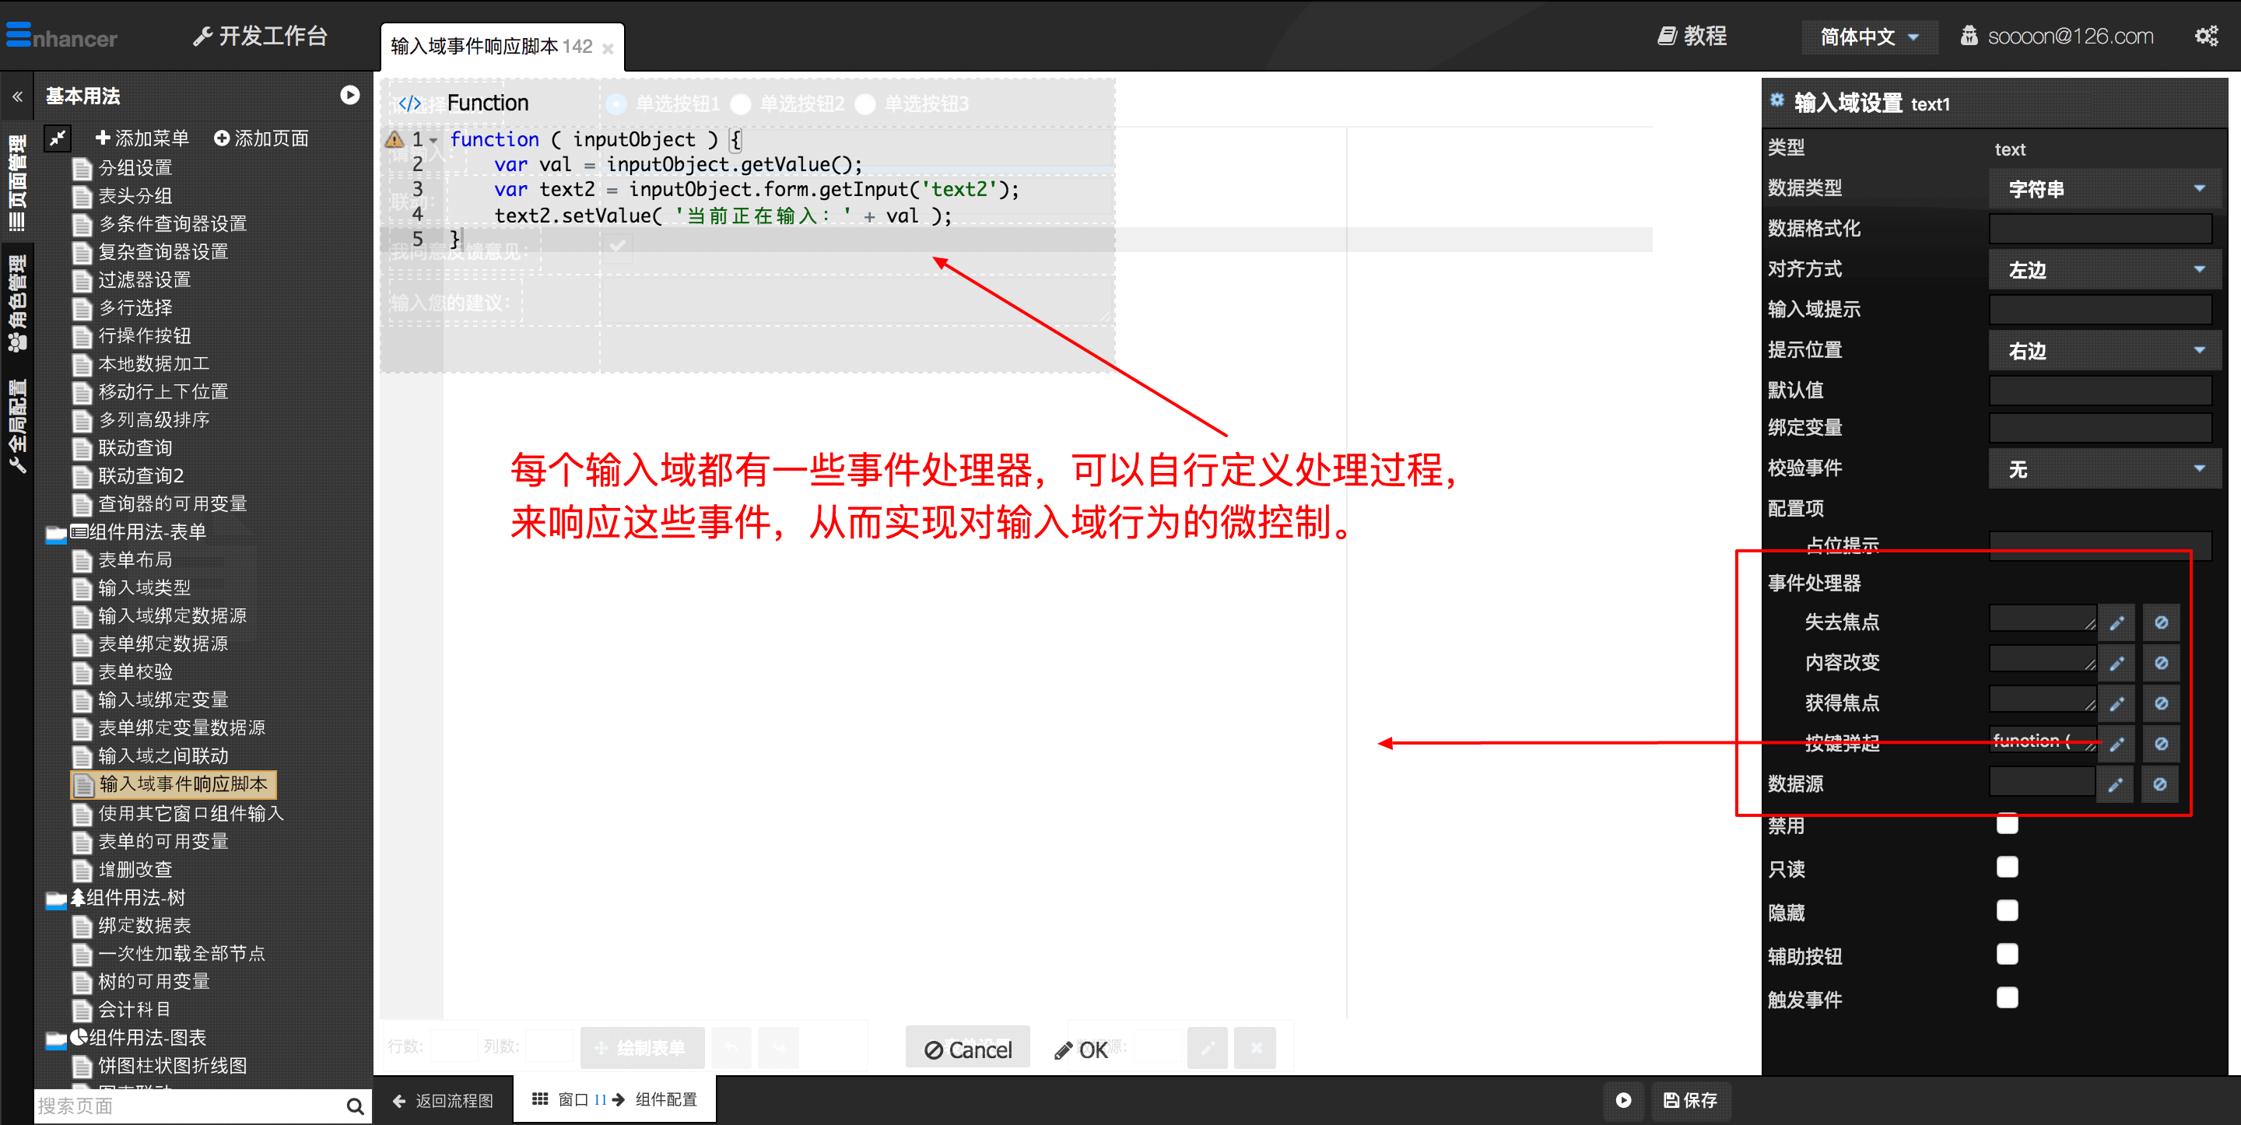Open settings gears icon at top right
Image resolution: width=2241 pixels, height=1125 pixels.
[x=2207, y=36]
